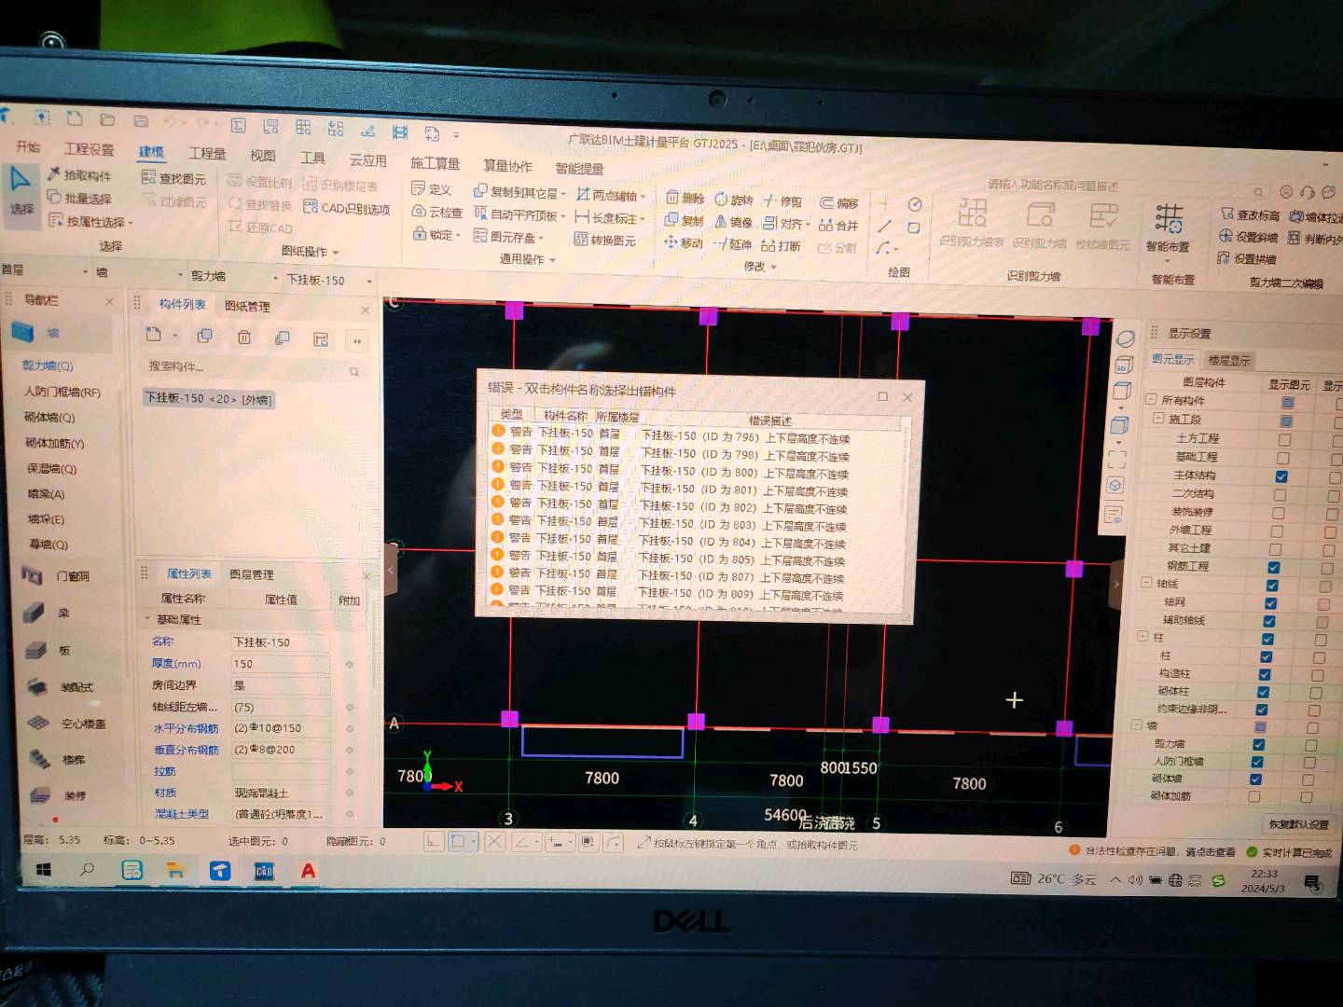Click the 厚度(mm) value field 150
The image size is (1343, 1007).
(x=280, y=664)
